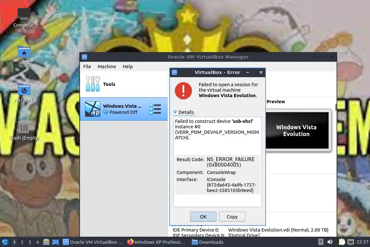
Task: Click the 'ConsoleWrap' component value
Action: 221,172
